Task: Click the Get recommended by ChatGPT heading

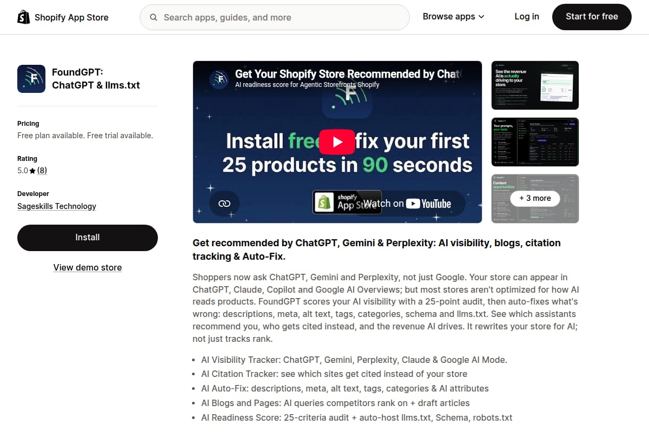Action: point(376,249)
